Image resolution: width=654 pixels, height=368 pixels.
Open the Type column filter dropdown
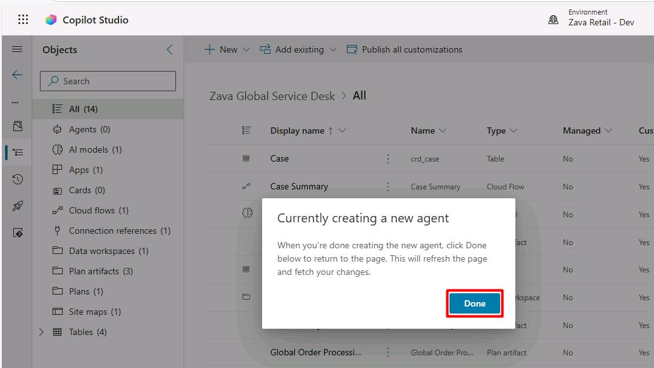click(513, 130)
